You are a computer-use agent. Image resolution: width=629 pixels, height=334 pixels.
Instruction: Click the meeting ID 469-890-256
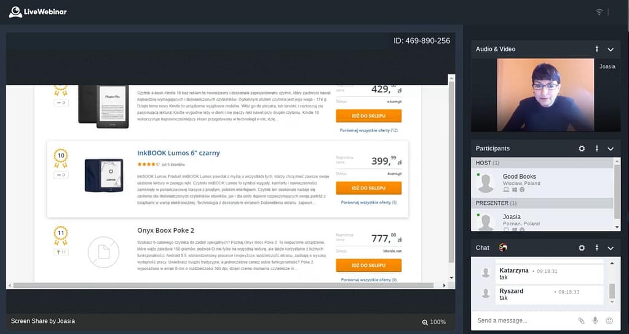tap(422, 41)
